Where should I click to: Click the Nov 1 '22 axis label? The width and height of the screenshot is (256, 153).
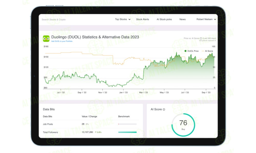point(103,93)
